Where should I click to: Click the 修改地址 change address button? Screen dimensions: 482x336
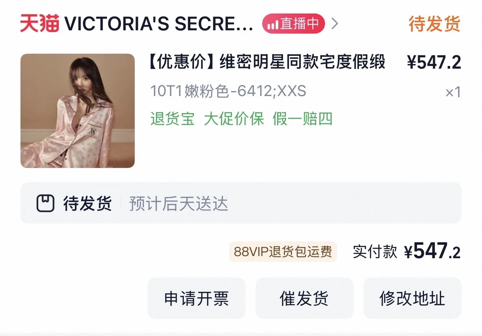pyautogui.click(x=412, y=298)
